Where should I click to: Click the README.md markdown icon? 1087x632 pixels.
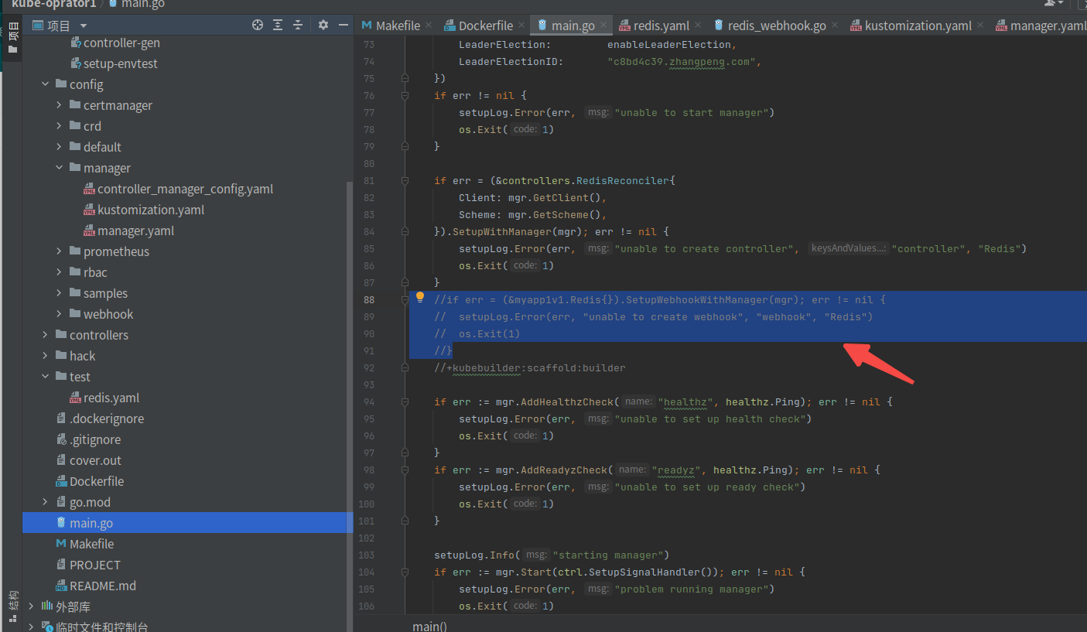[x=61, y=586]
